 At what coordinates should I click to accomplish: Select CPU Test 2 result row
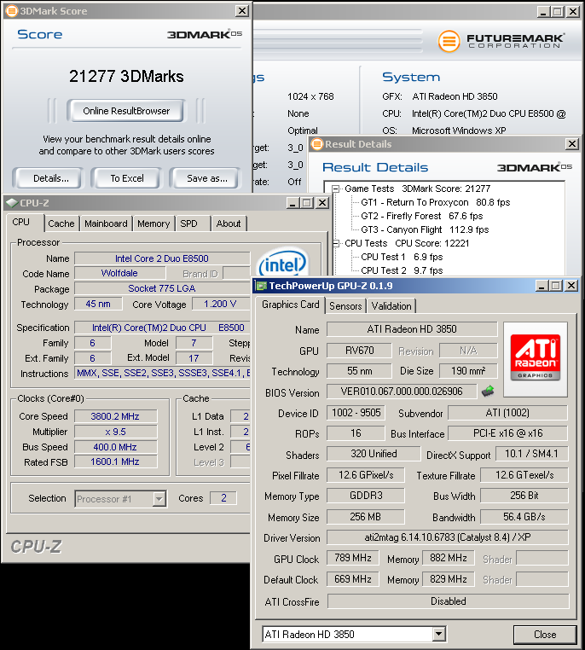pyautogui.click(x=402, y=270)
